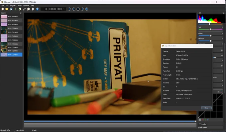The height and width of the screenshot is (132, 226).
Task: Maximize the MLV App window
Action: (x=216, y=2)
